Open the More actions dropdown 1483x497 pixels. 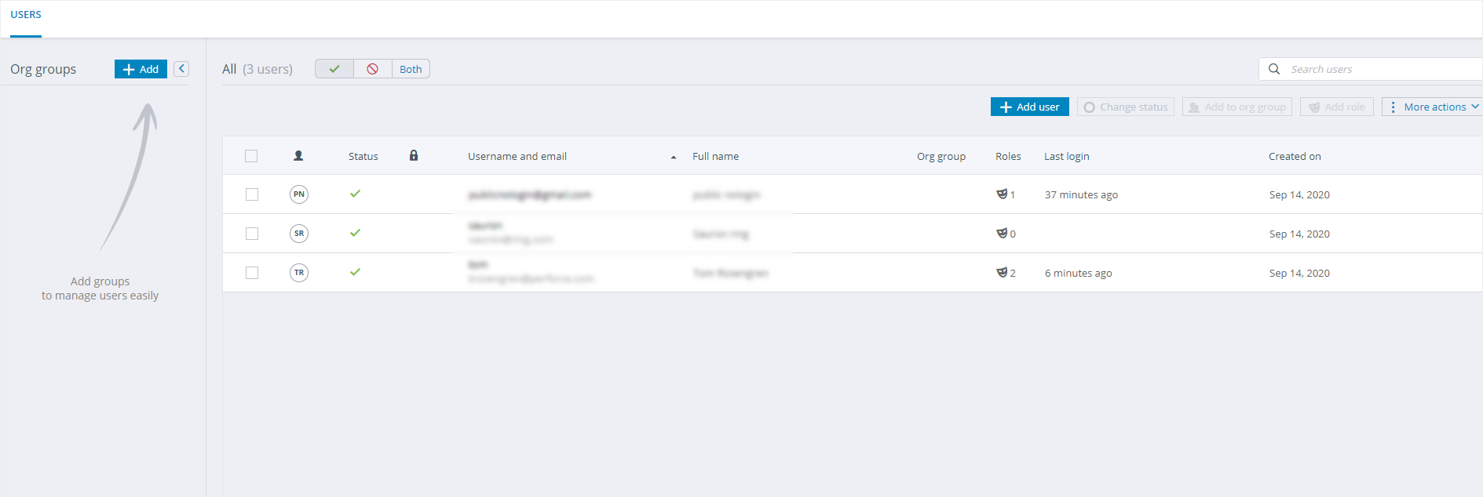pyautogui.click(x=1433, y=107)
